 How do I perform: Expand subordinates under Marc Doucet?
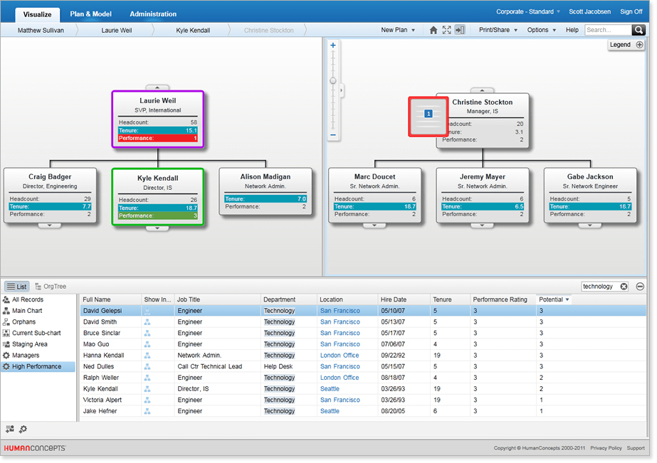tap(374, 225)
